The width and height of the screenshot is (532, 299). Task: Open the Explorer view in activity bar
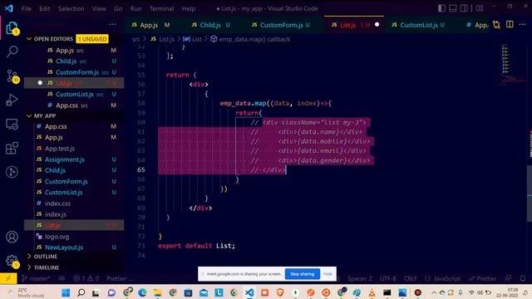tap(12, 28)
